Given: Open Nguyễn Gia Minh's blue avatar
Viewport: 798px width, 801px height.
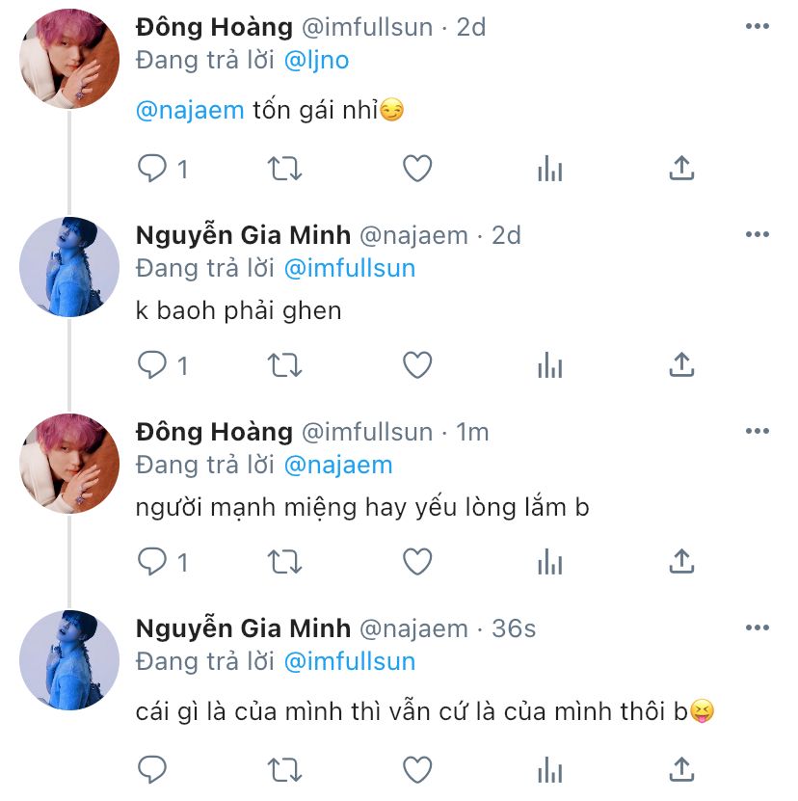Looking at the screenshot, I should point(69,267).
